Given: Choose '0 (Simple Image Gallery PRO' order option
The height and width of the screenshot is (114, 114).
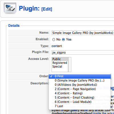Looking at the screenshot, I should coord(80,80).
